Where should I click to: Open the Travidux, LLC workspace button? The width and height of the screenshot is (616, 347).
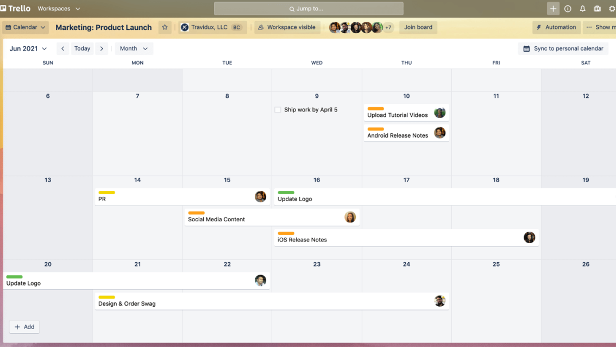[212, 27]
